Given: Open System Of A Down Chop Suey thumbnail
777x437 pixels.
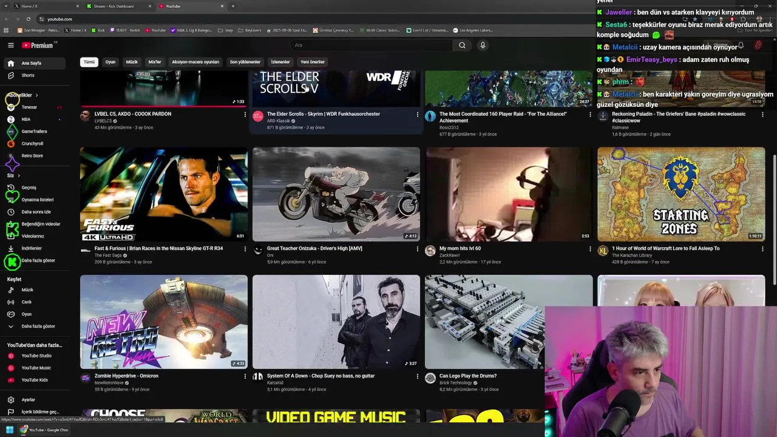Looking at the screenshot, I should (336, 322).
